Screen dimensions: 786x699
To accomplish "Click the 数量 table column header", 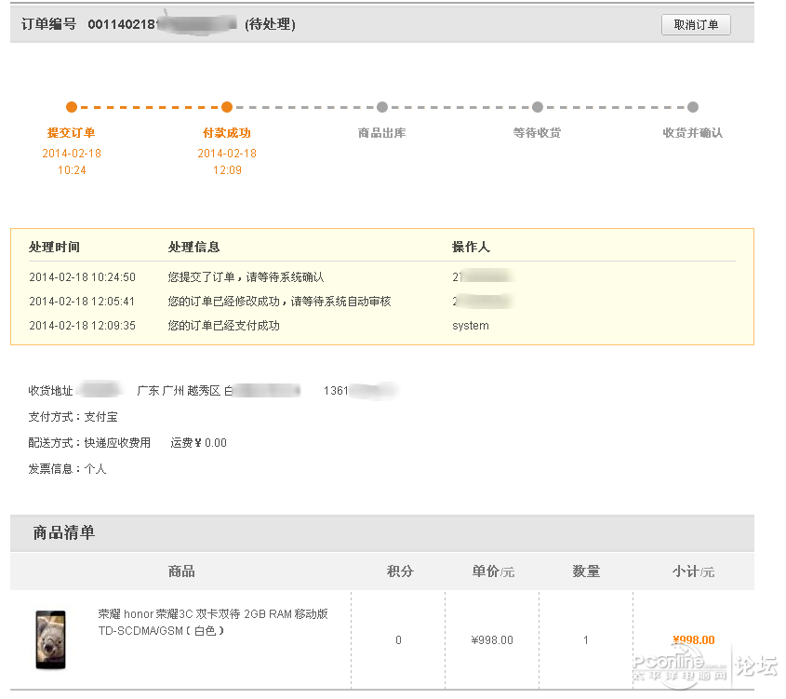I will pos(587,571).
